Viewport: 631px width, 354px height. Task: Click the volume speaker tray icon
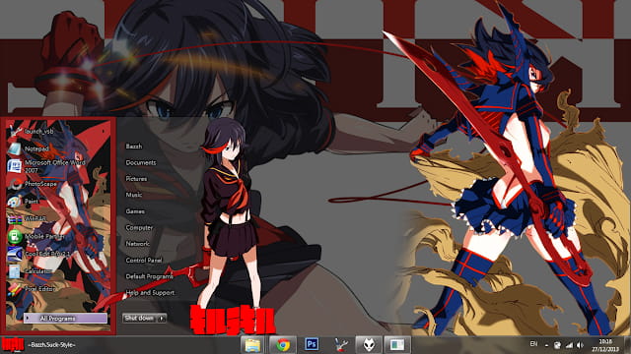pyautogui.click(x=580, y=345)
